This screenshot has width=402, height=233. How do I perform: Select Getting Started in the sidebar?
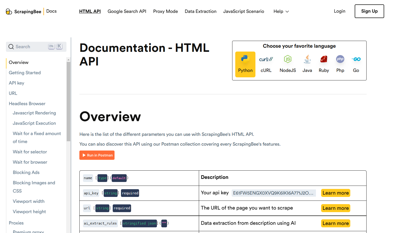[x=25, y=73]
